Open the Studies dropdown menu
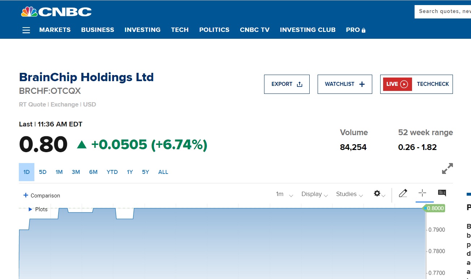Image resolution: width=471 pixels, height=279 pixels. (x=349, y=194)
